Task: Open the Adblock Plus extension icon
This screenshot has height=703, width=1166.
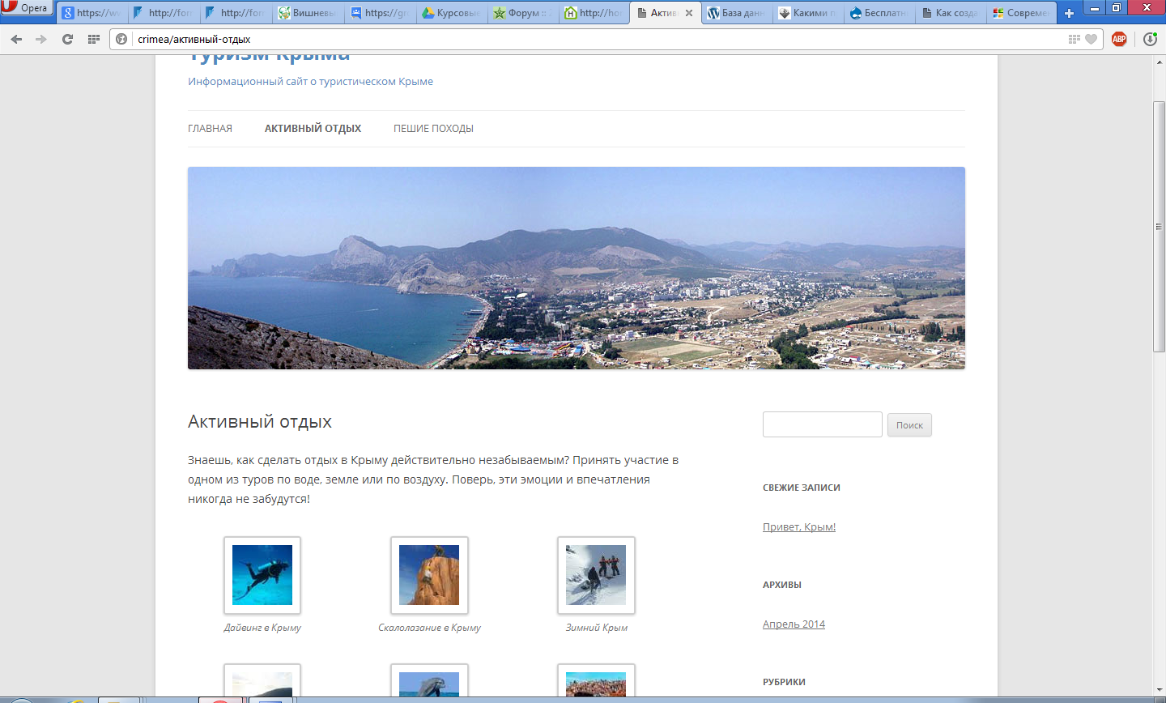Action: pyautogui.click(x=1119, y=39)
